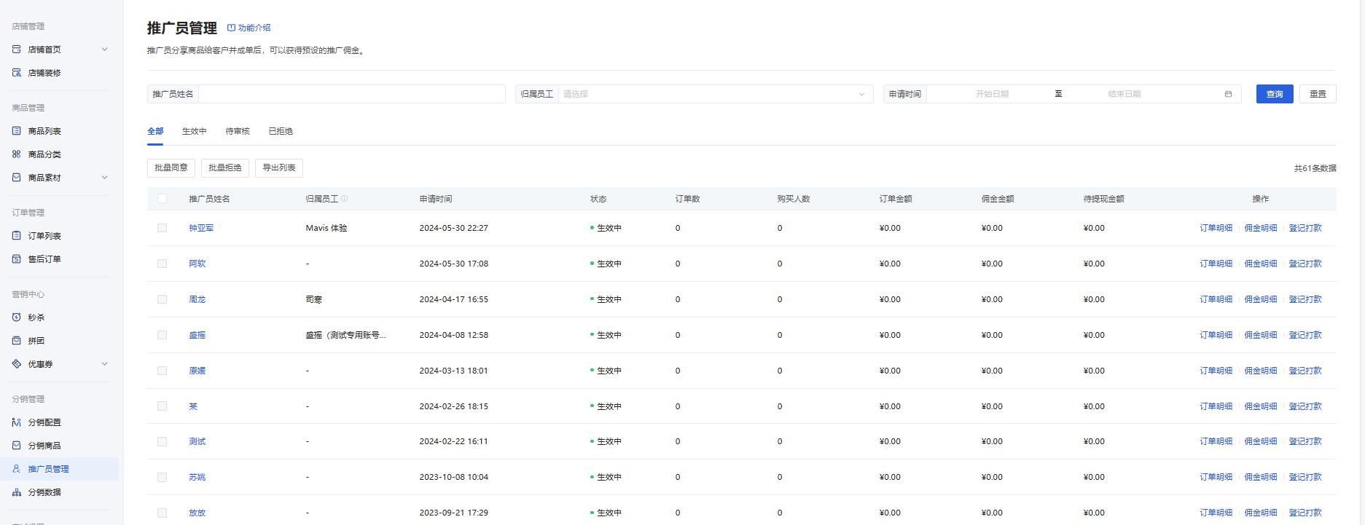Click the 导出列表 button

point(279,167)
